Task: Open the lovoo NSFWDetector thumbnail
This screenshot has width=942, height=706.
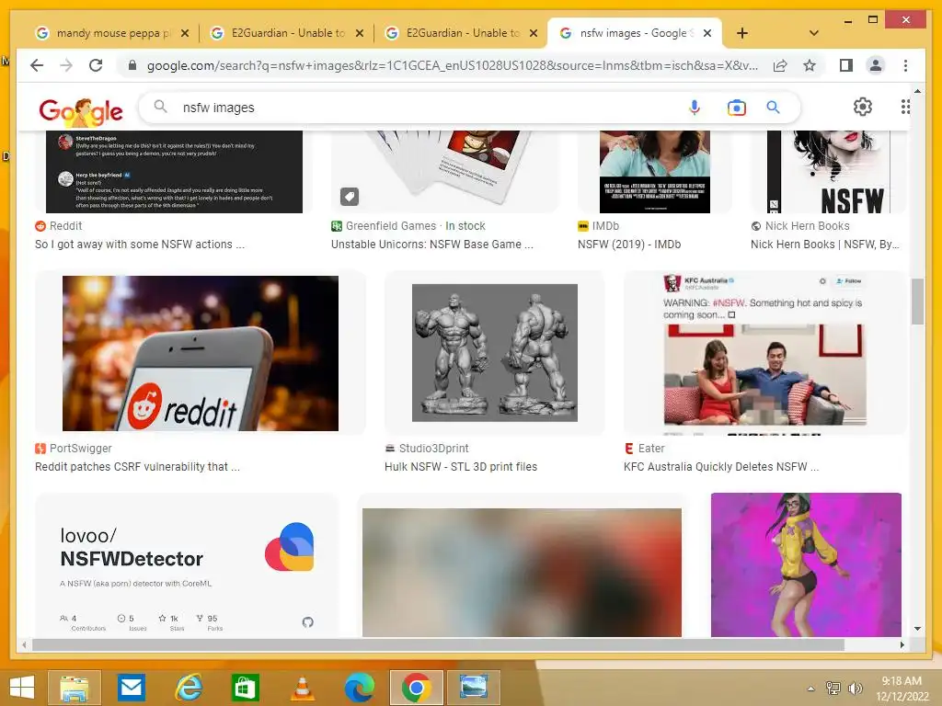Action: (x=187, y=565)
